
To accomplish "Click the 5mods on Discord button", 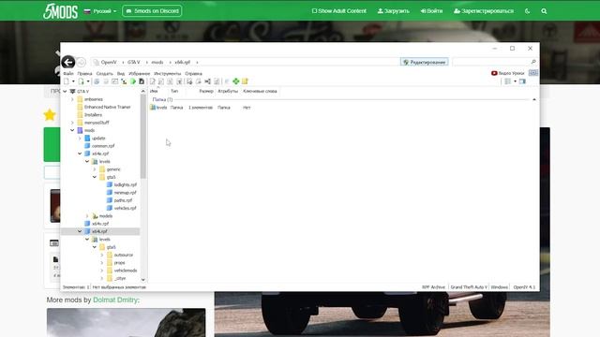I will [x=152, y=11].
